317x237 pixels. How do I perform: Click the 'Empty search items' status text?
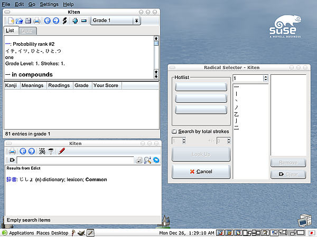coord(29,220)
